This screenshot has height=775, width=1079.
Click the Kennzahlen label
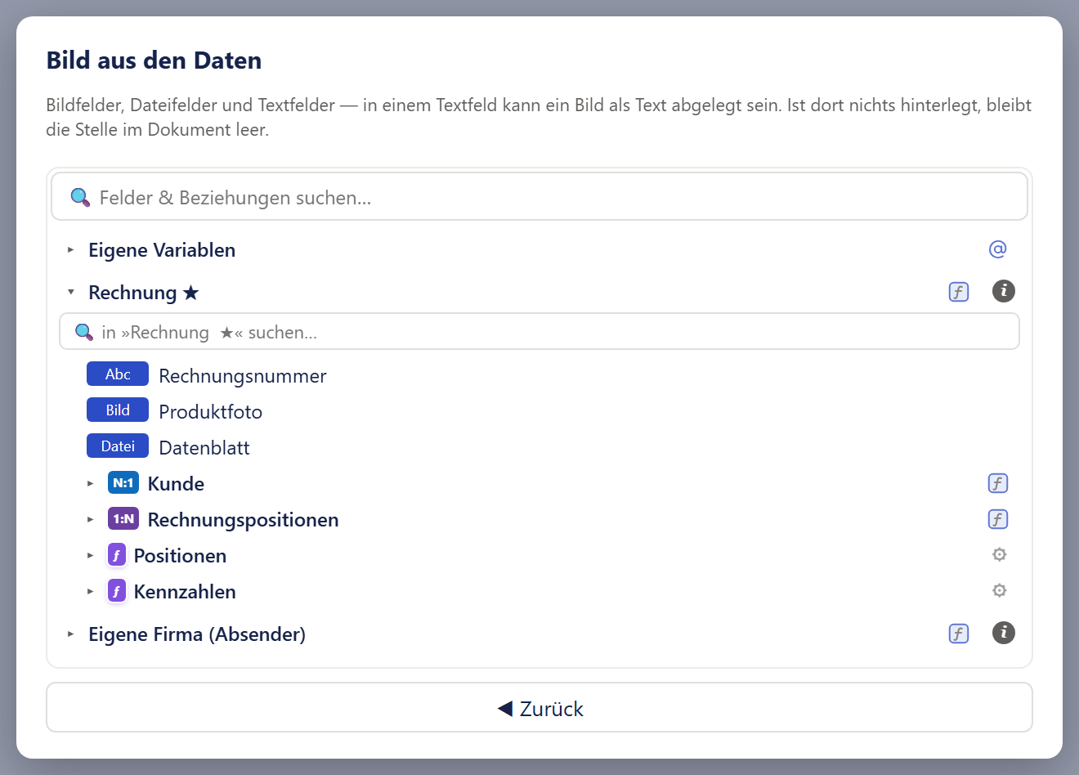(x=185, y=592)
